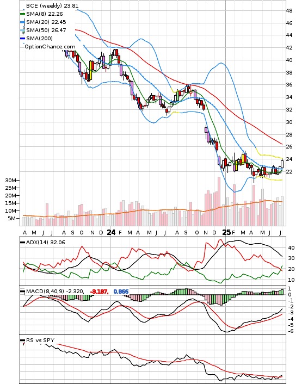Click the 44 price axis label

pyautogui.click(x=289, y=35)
